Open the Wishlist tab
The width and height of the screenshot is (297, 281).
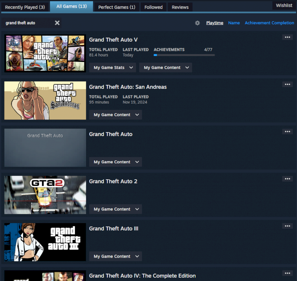coord(284,6)
